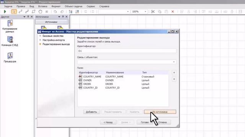Expand the Связь с объектом dropdown

(x=174, y=62)
